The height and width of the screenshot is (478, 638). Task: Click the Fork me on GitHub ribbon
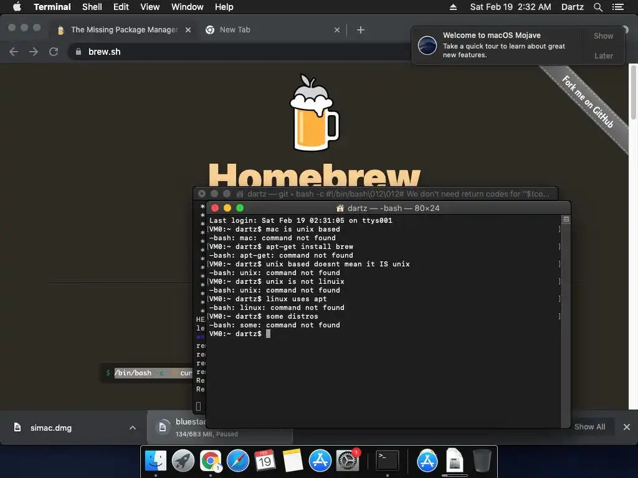tap(588, 101)
